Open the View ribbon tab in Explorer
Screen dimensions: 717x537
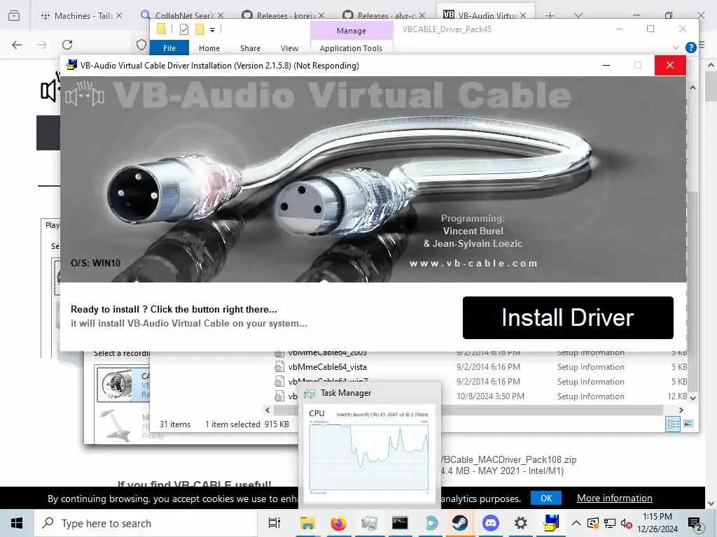pyautogui.click(x=289, y=48)
